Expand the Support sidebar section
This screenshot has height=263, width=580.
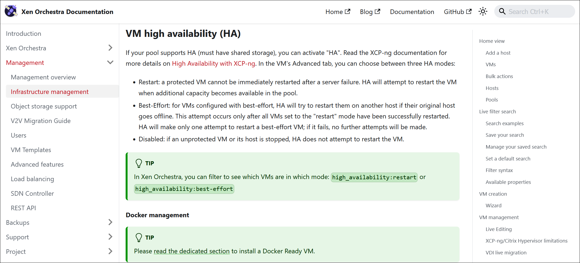pyautogui.click(x=110, y=237)
